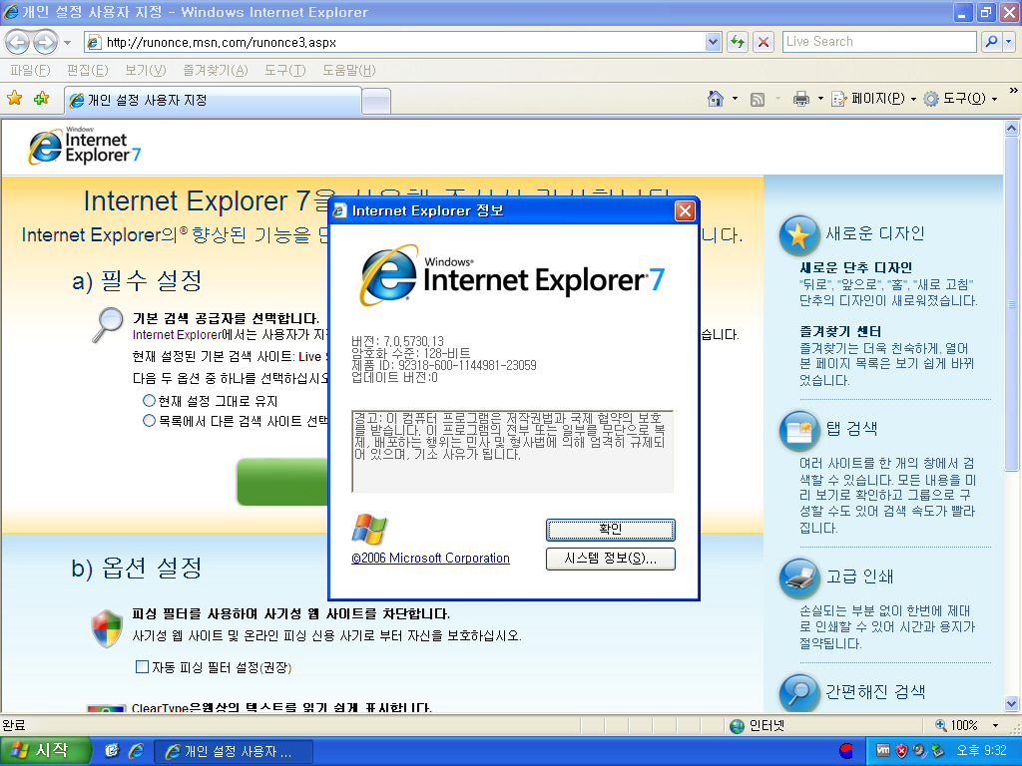Click the red security shield tray icon
This screenshot has width=1022, height=766.
click(901, 751)
